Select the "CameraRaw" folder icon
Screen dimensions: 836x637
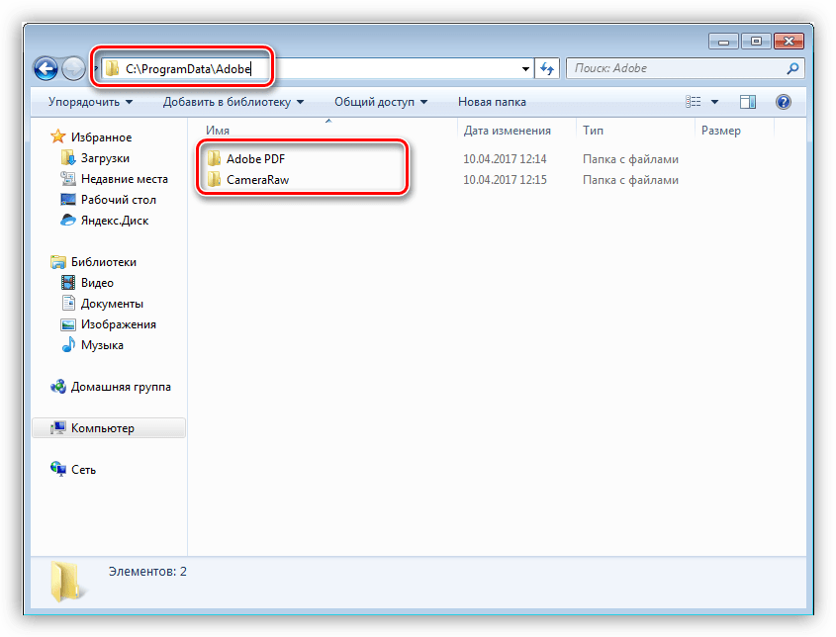click(x=214, y=179)
